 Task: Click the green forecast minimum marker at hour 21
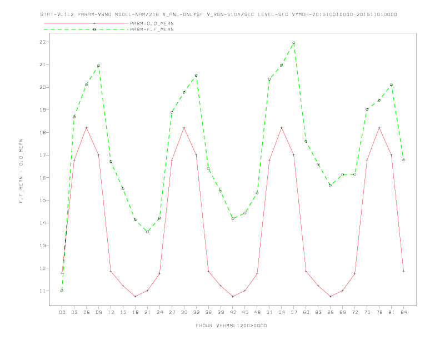[147, 232]
